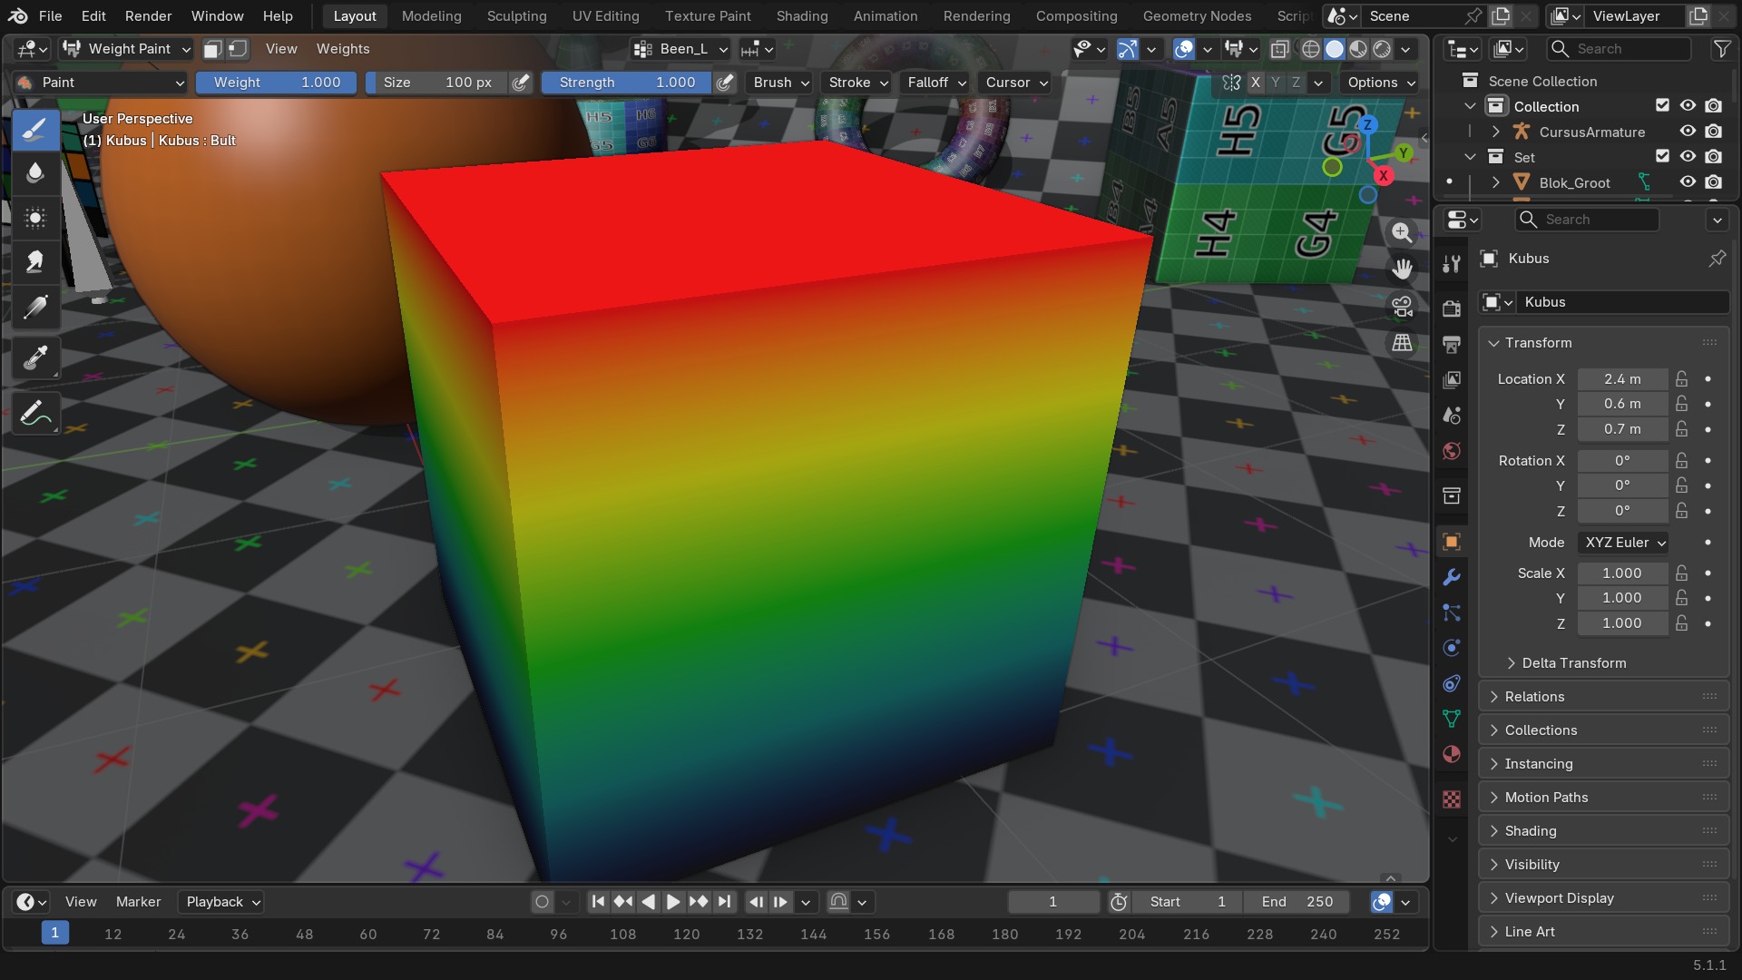This screenshot has height=980, width=1742.
Task: Toggle the camera view icon
Action: click(x=1402, y=307)
